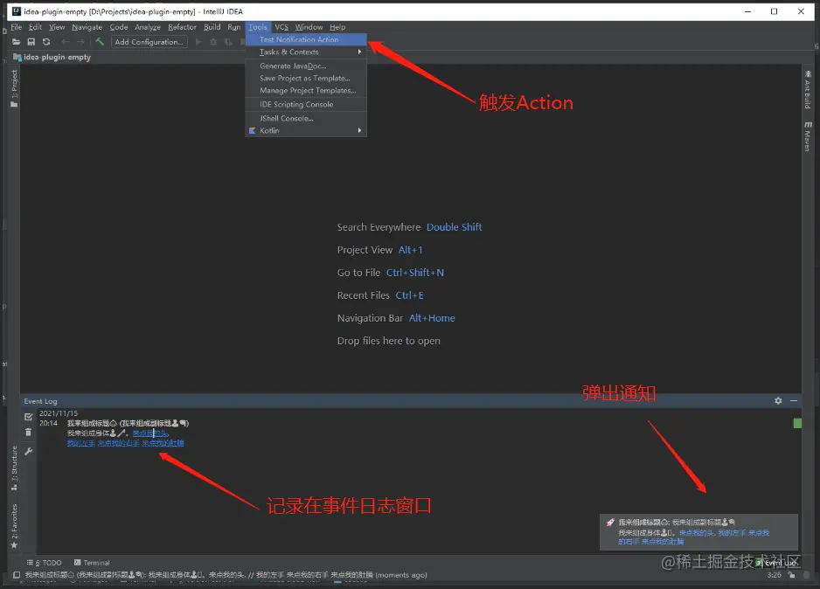This screenshot has width=820, height=589.
Task: Click the lock icon in status bar
Action: 792,575
